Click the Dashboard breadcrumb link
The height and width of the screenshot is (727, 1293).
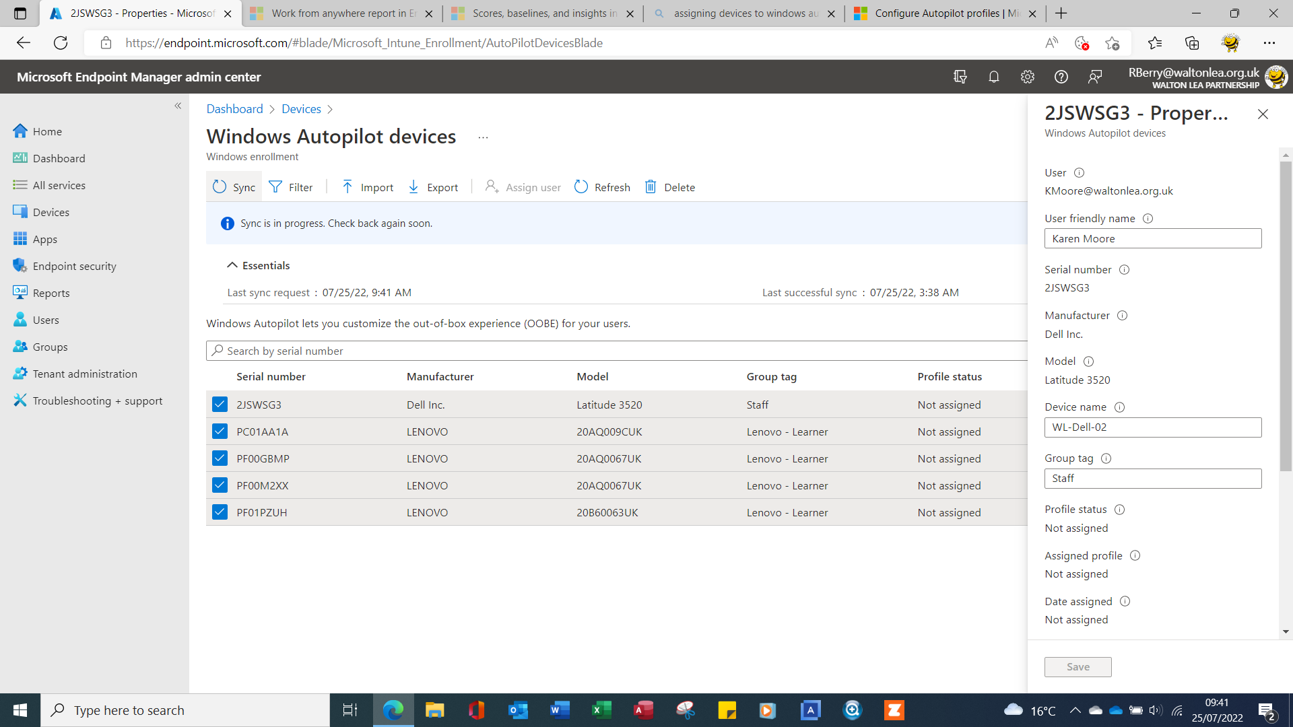[234, 109]
